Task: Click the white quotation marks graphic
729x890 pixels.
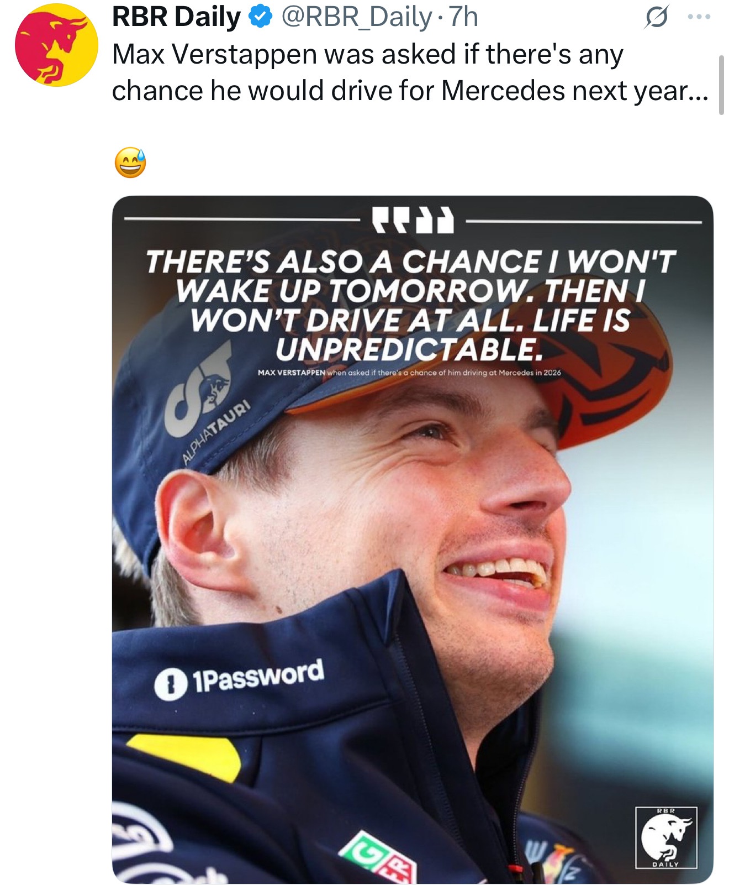Action: 413,221
